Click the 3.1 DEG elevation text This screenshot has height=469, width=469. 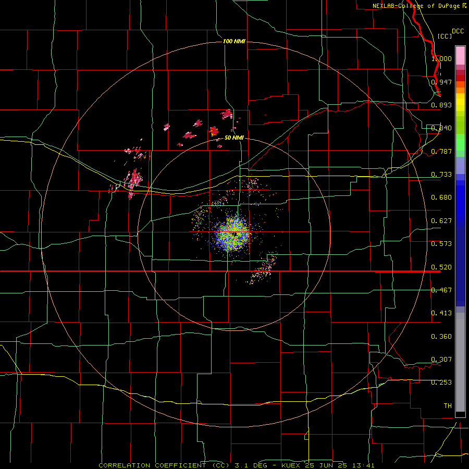coord(251,465)
